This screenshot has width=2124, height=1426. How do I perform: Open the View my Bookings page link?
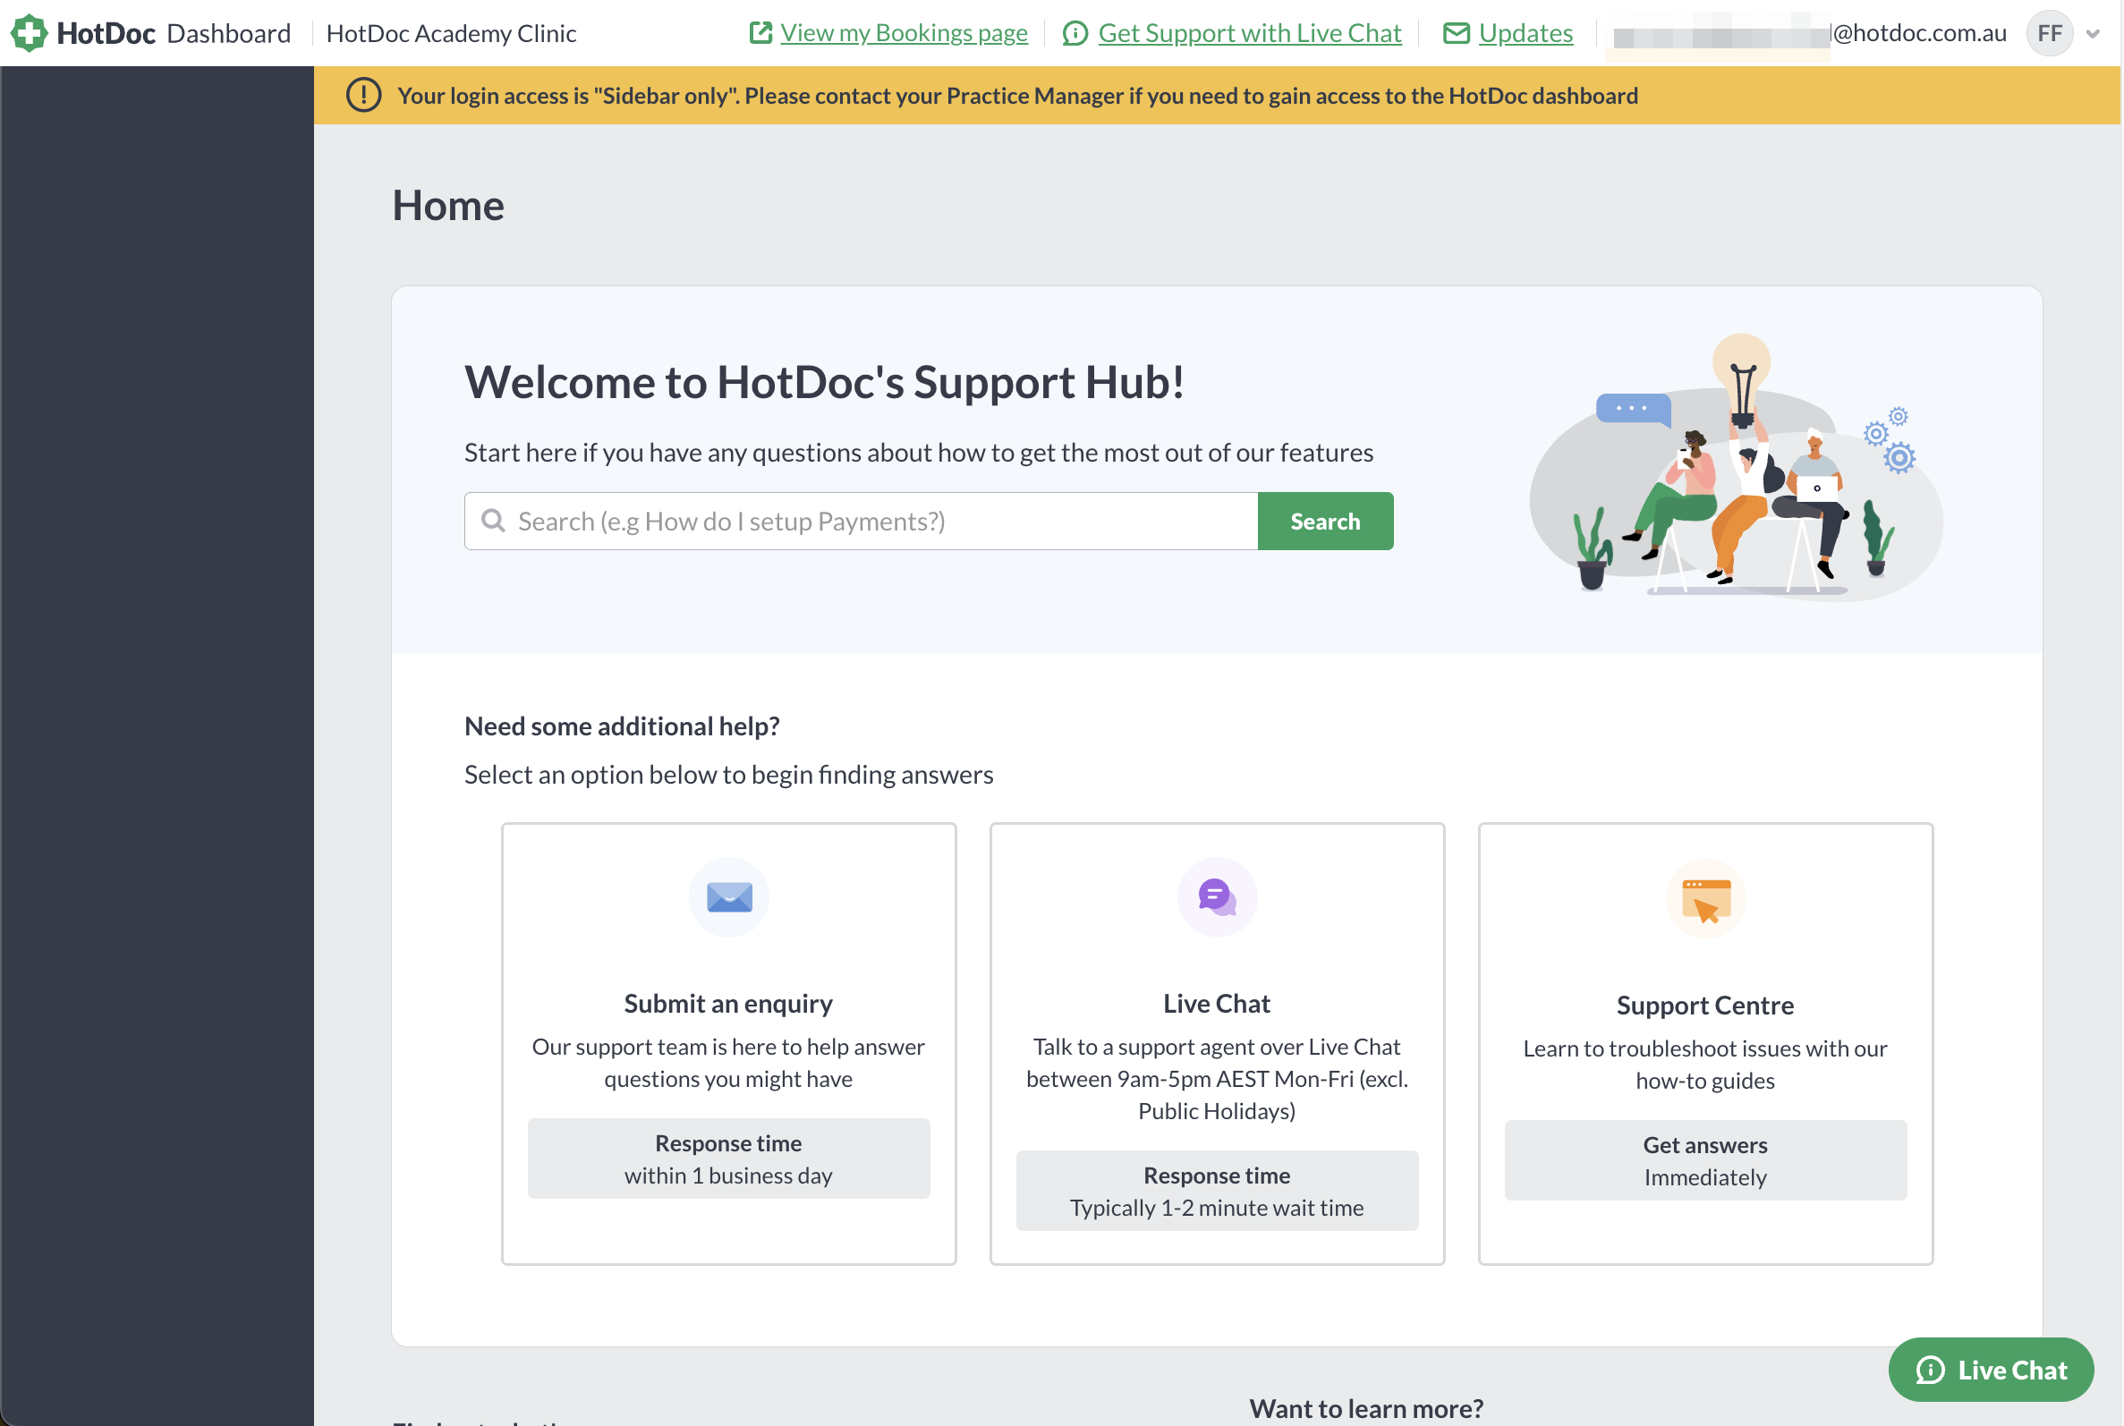tap(904, 34)
